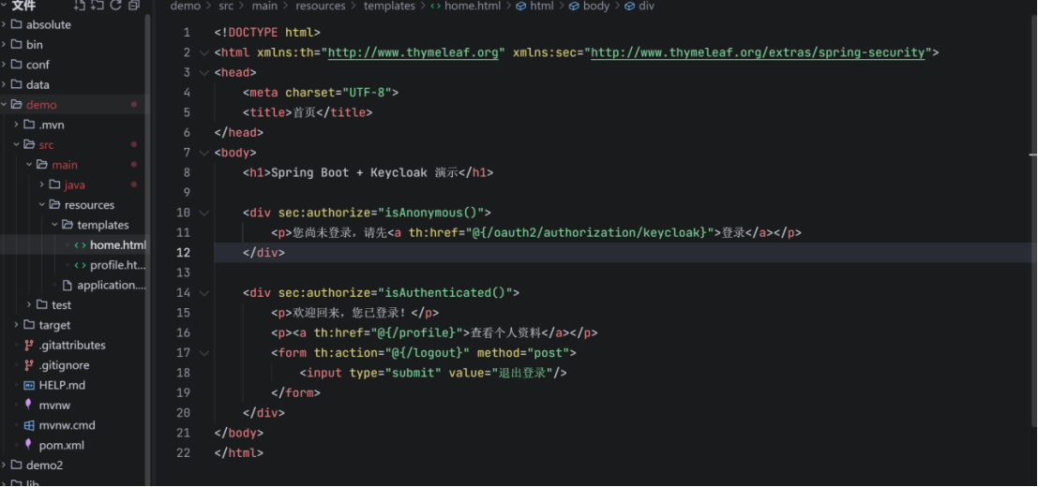Click the data folder icon
The height and width of the screenshot is (487, 1038).
(17, 84)
